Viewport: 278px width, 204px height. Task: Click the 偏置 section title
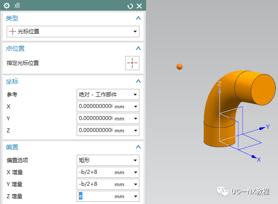pyautogui.click(x=12, y=147)
